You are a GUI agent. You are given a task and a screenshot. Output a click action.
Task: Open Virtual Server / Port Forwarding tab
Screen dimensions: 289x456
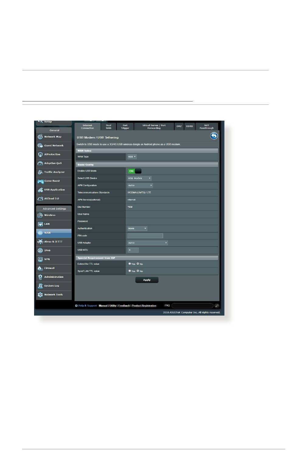point(154,126)
